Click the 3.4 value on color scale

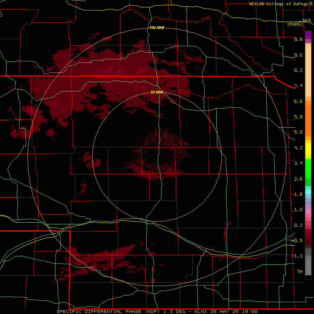tap(298, 163)
